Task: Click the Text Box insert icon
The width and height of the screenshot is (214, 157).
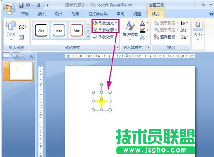Action: pyautogui.click(x=21, y=37)
